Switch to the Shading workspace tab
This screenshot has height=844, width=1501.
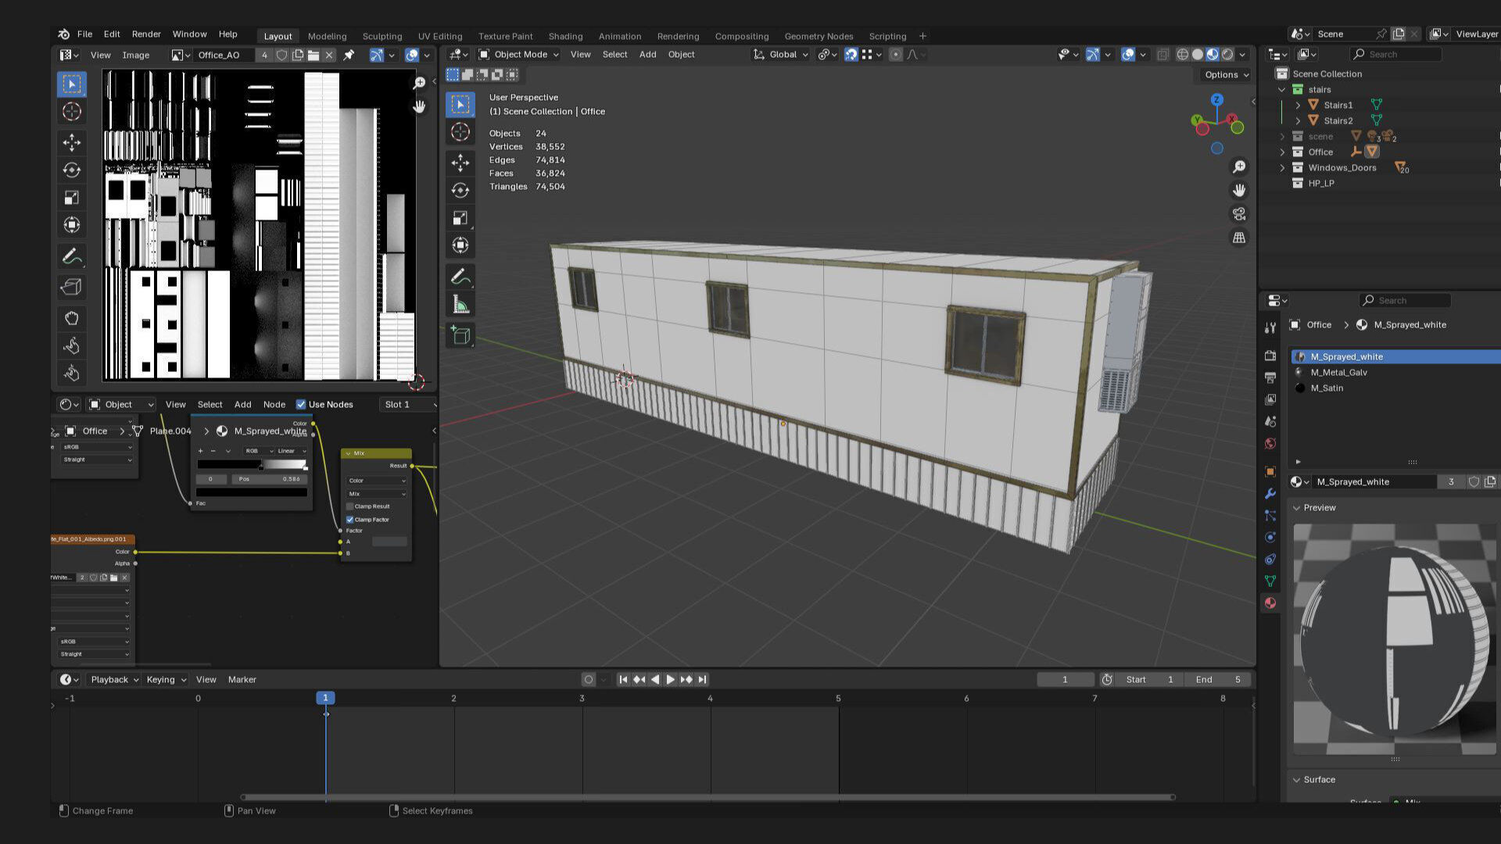click(x=565, y=36)
